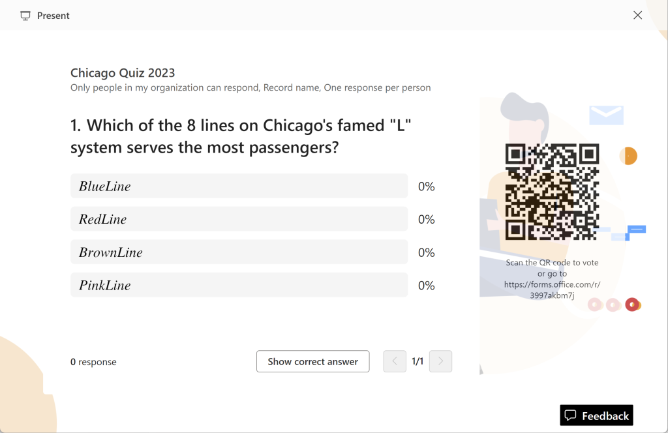Image resolution: width=668 pixels, height=433 pixels.
Task: Close the Present view window
Action: tap(637, 16)
